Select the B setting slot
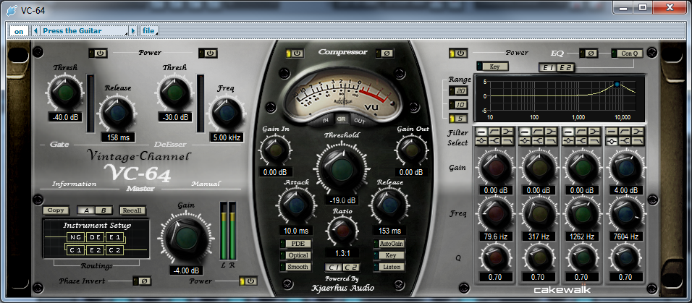Viewport: 692px width, 303px height. (104, 210)
